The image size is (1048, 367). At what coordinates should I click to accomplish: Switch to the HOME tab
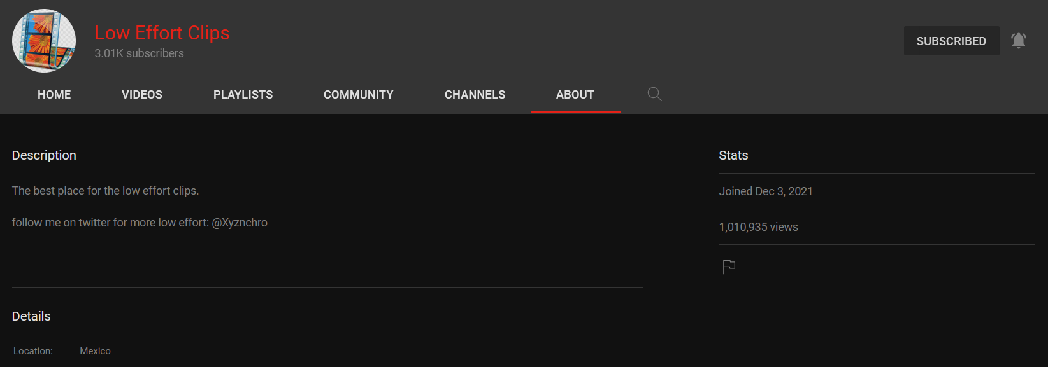click(54, 94)
